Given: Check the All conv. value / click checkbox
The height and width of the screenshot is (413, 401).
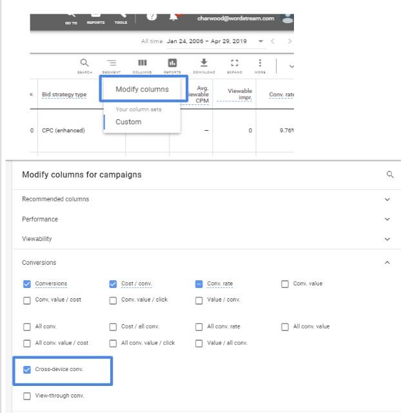Looking at the screenshot, I should click(x=113, y=343).
